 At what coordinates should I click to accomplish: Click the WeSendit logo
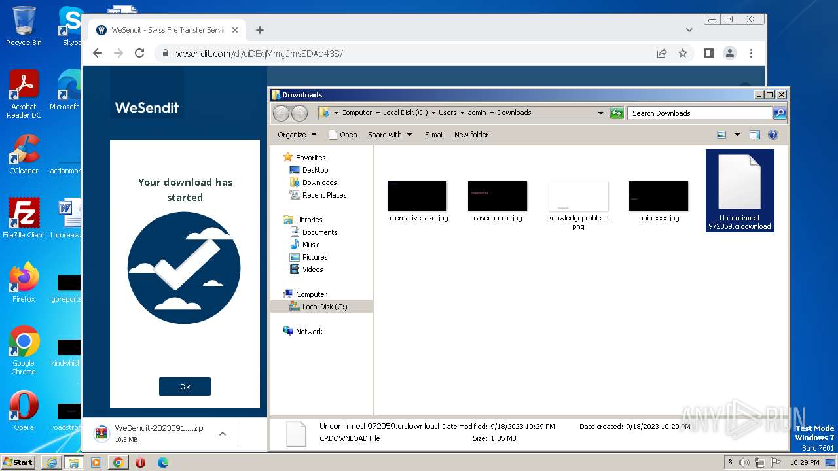tap(147, 107)
